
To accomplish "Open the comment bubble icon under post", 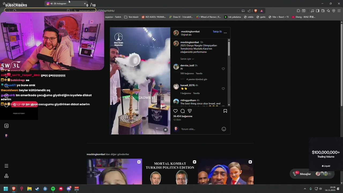I will pyautogui.click(x=182, y=111).
